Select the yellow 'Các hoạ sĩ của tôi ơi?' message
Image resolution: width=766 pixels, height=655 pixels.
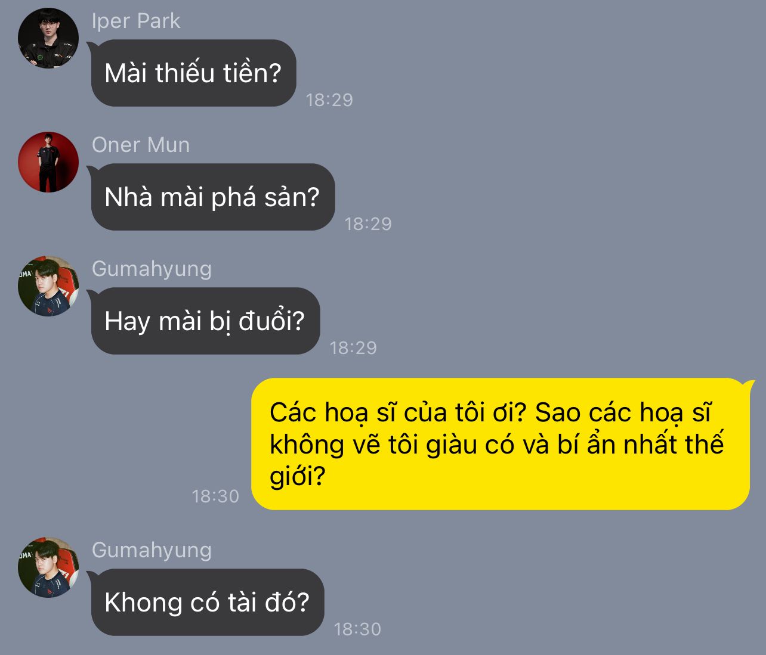501,444
